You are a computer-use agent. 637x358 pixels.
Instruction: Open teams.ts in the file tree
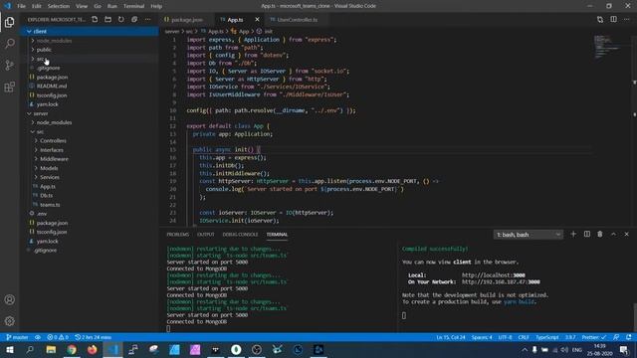click(x=90, y=205)
